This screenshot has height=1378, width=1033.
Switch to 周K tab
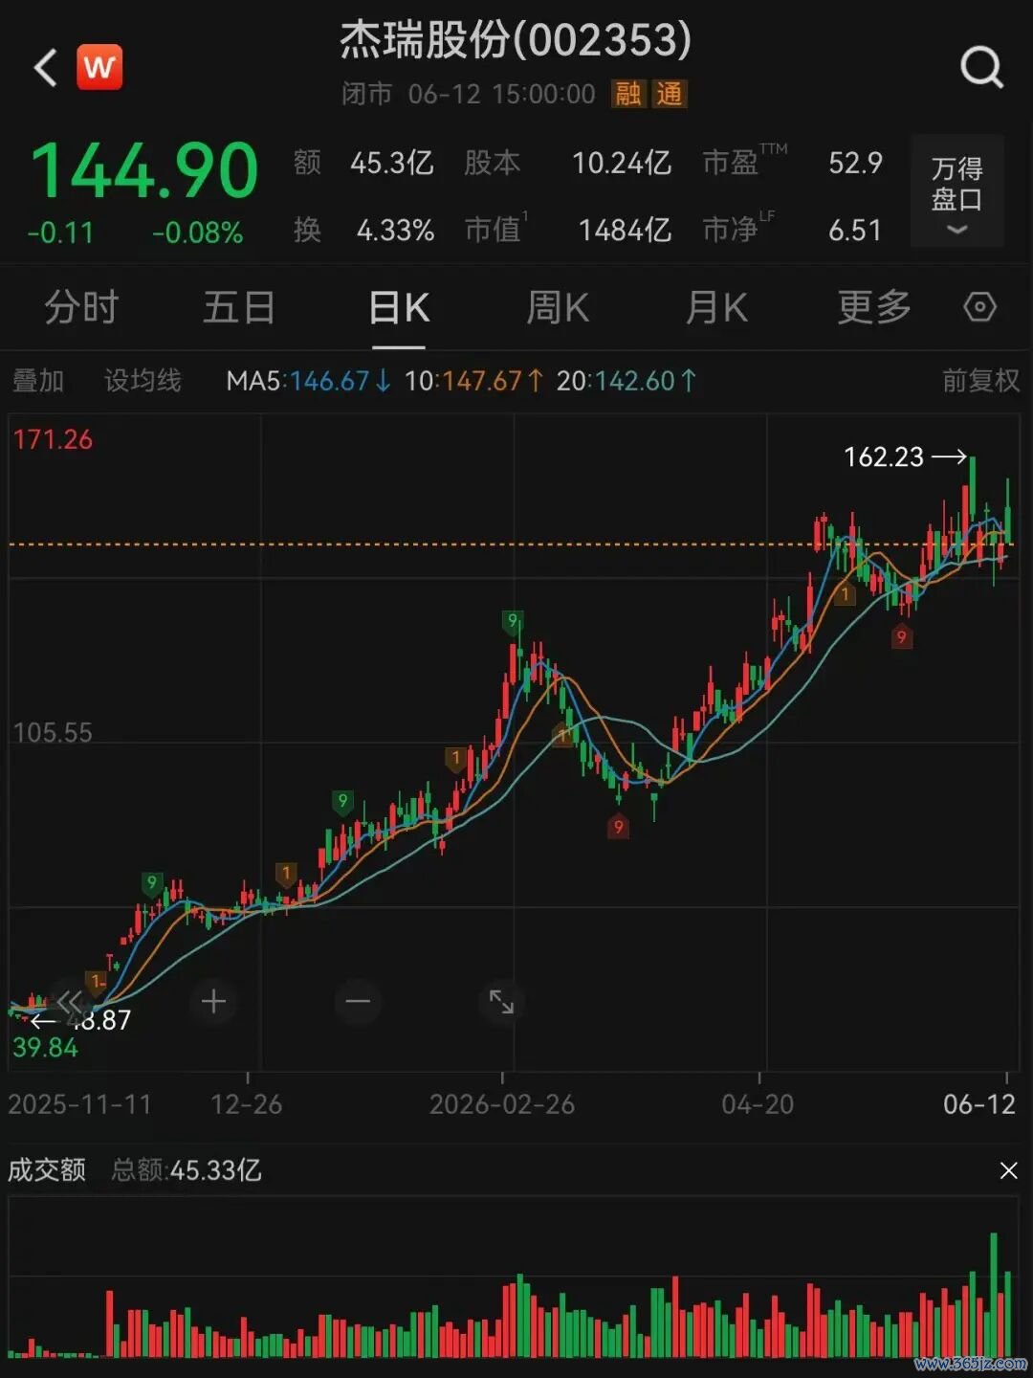(x=558, y=308)
